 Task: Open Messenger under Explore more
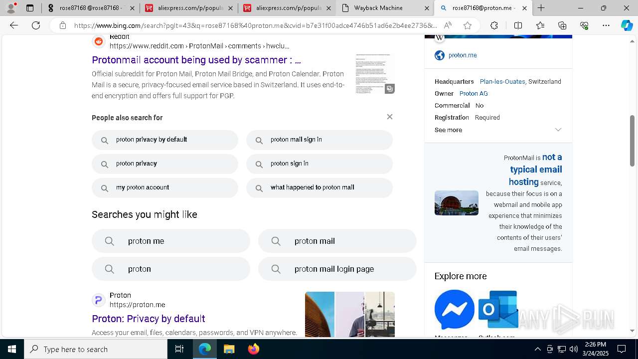tap(454, 310)
